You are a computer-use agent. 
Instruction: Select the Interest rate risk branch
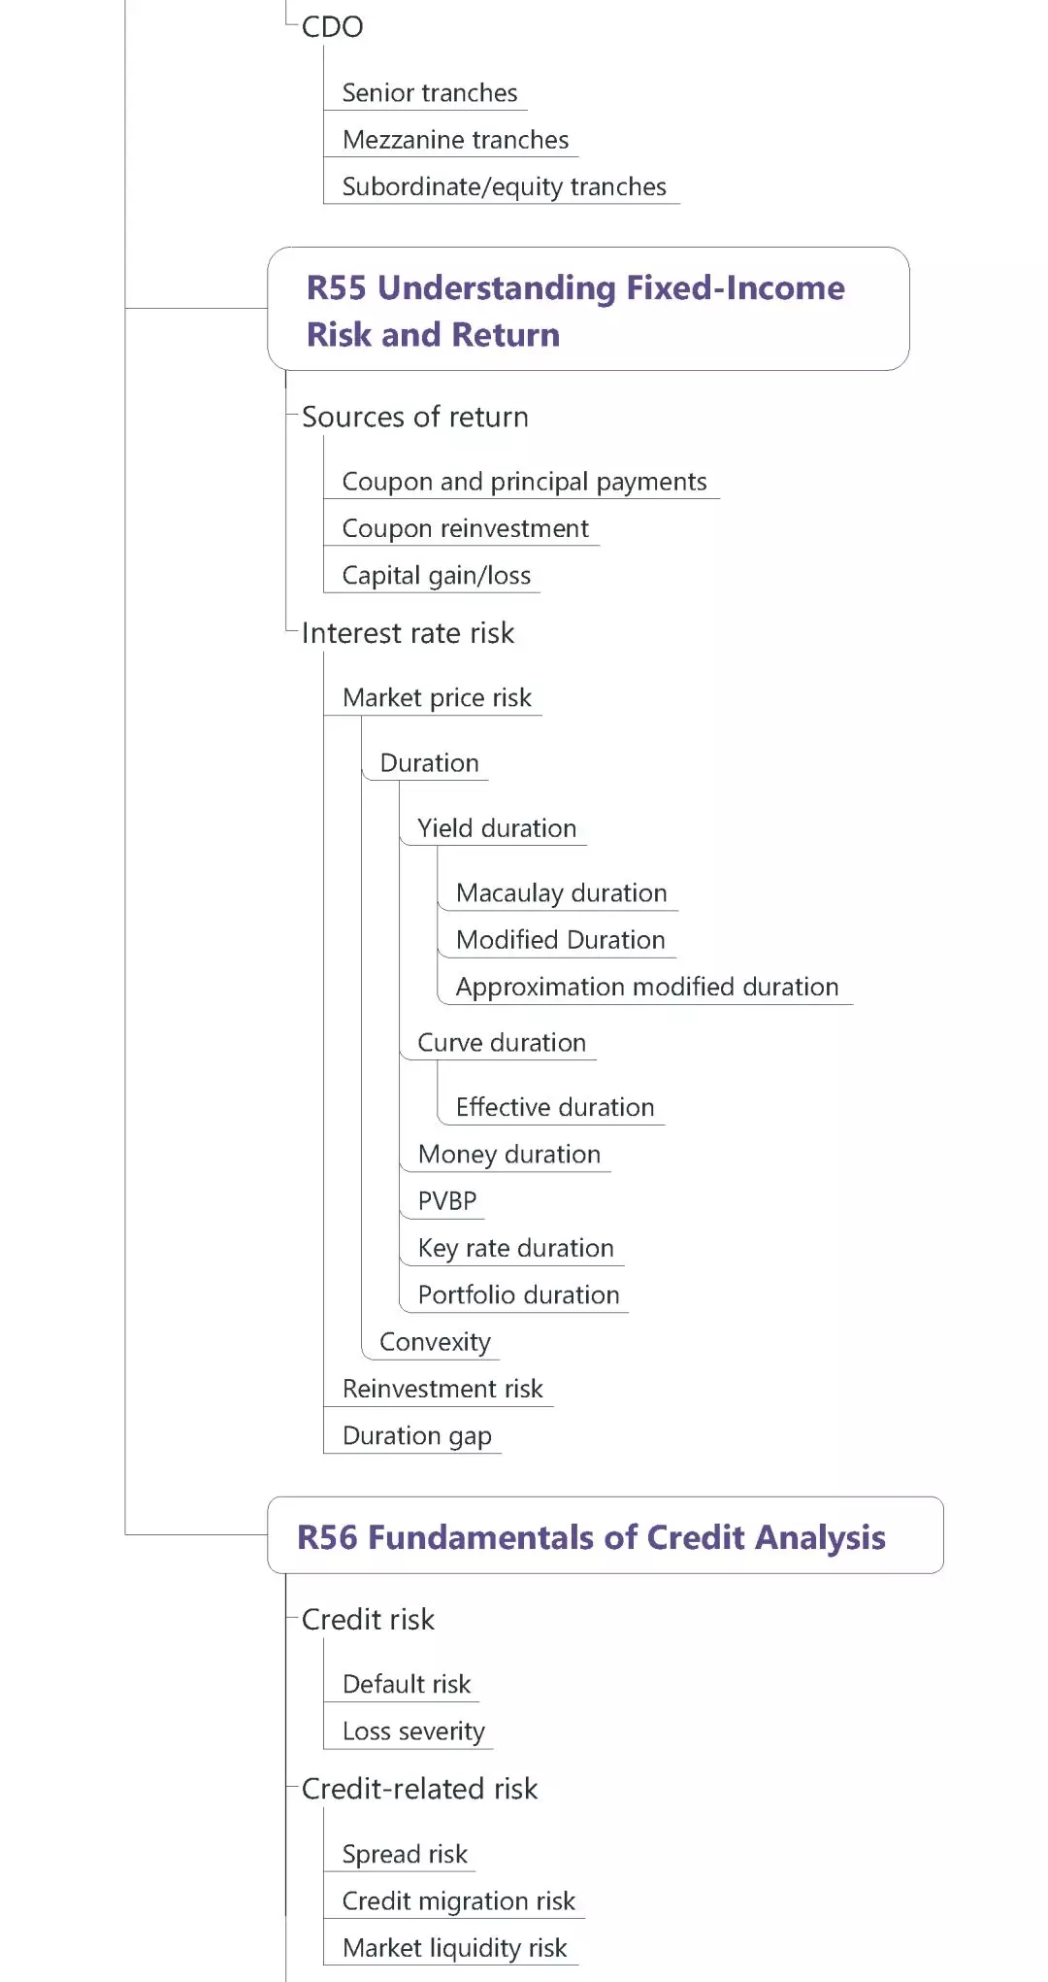click(x=408, y=633)
